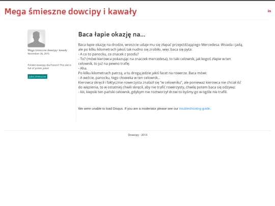Select the 'joke,śmieszne' tag button
275x206 pixels.
[37, 76]
